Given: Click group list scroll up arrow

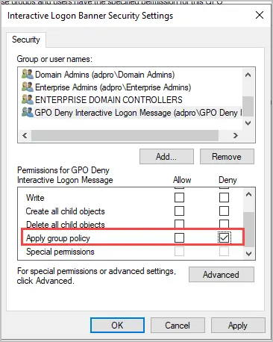Looking at the screenshot, I should 248,75.
